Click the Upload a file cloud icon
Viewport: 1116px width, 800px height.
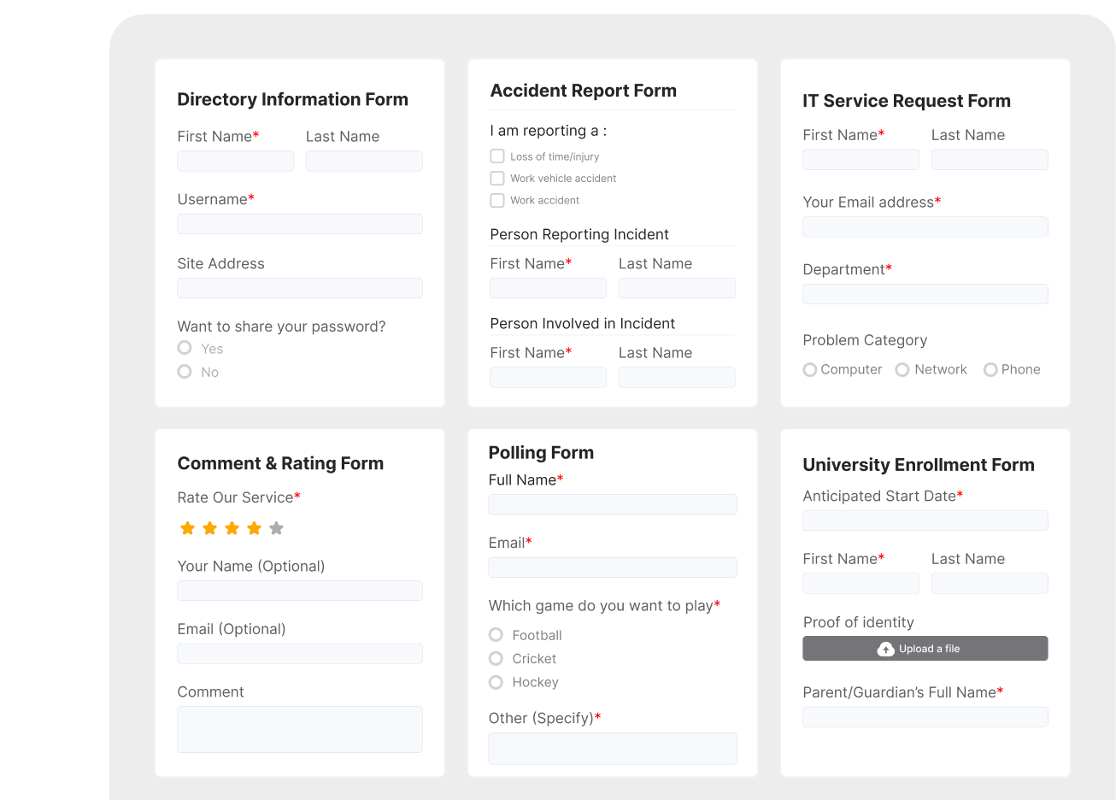(x=886, y=648)
